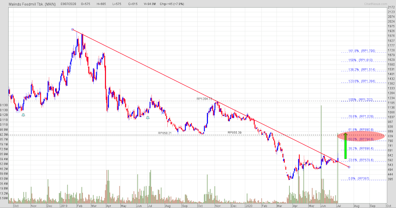Click the date 03/07/2020 in header
Viewport: 396px width, 208px height.
[x=68, y=4]
